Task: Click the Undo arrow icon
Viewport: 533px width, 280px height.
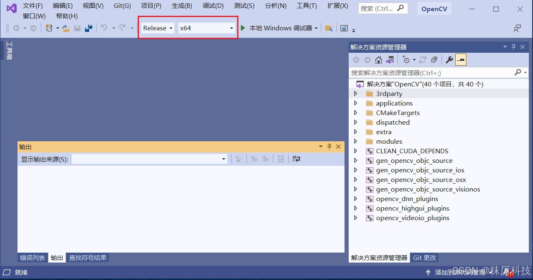Action: click(104, 28)
